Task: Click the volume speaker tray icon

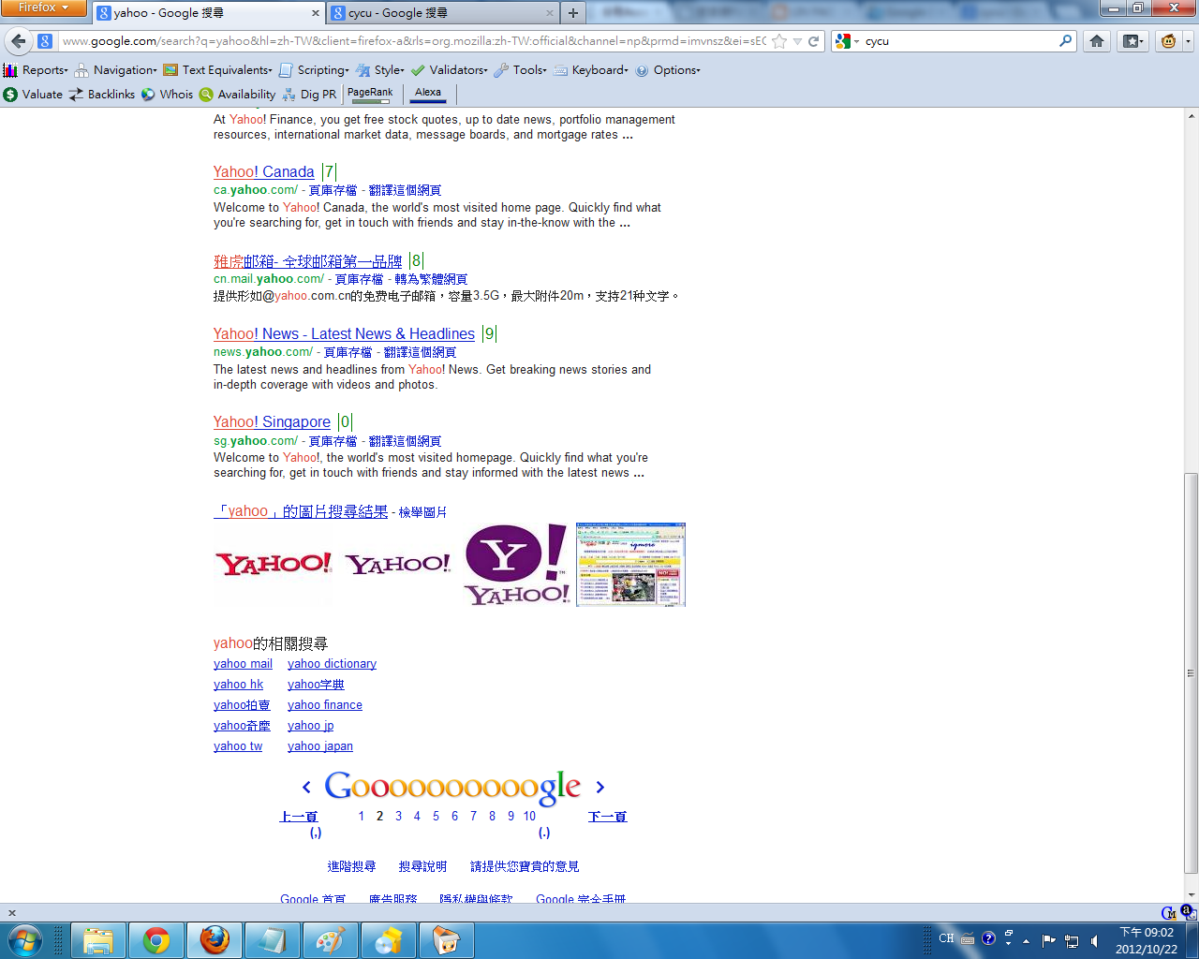Action: [1094, 940]
